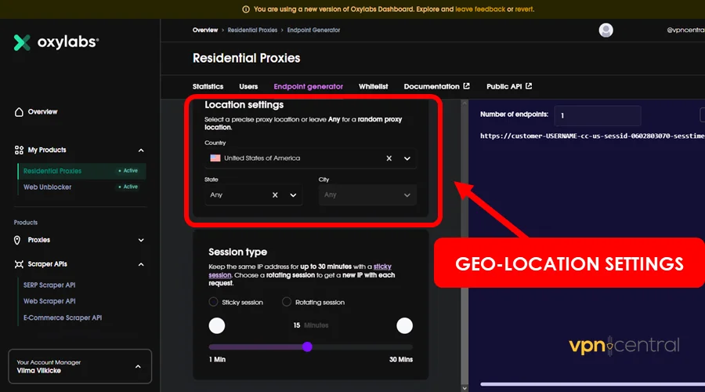Click the My Products grid icon

[x=19, y=150]
